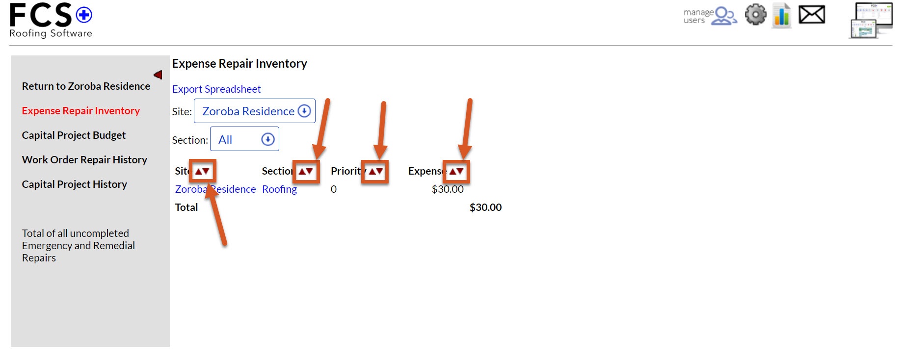Open Work Order Repair History
Screen dimensions: 900x361
(84, 159)
